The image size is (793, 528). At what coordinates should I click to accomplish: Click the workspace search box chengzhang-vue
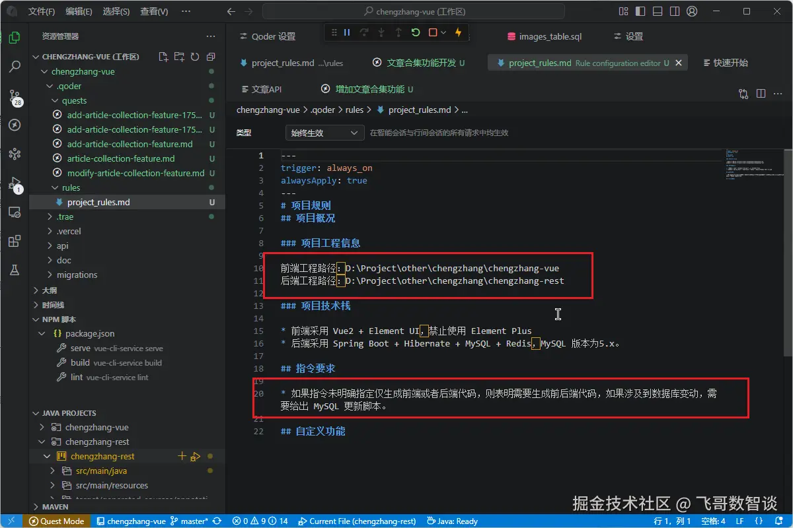414,11
